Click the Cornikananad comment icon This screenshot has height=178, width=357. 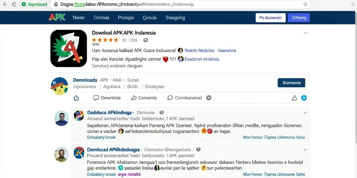[x=170, y=98]
